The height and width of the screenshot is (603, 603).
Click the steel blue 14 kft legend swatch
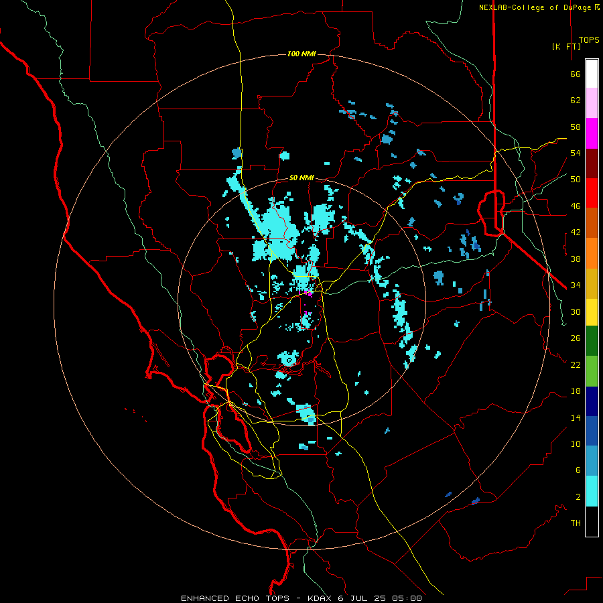[592, 461]
